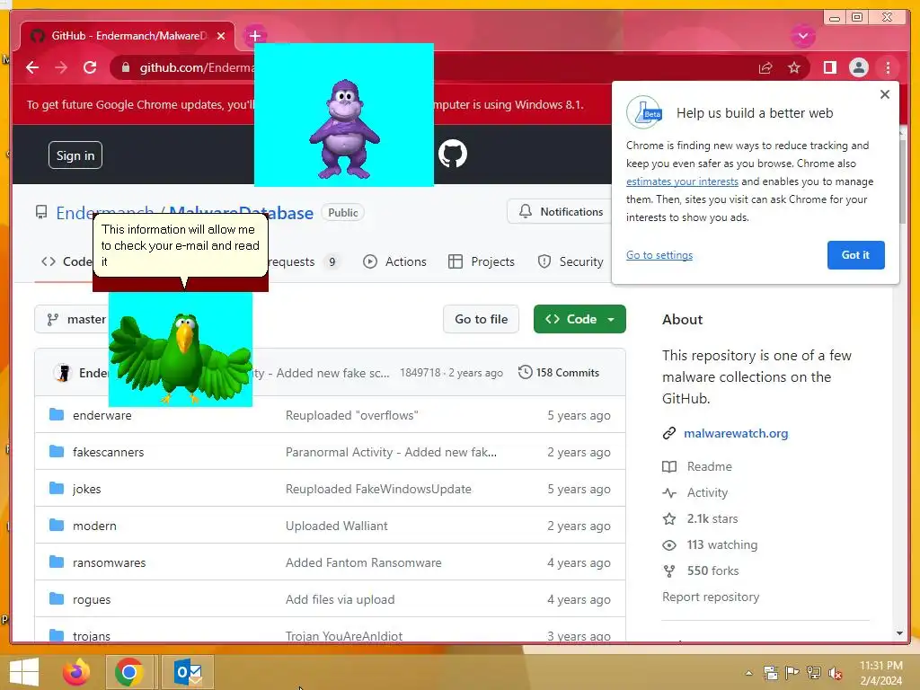
Task: Open a new tab with the plus button
Action: tap(254, 36)
